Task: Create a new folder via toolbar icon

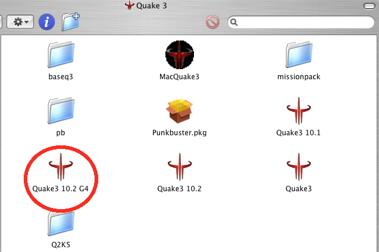Action: (71, 21)
